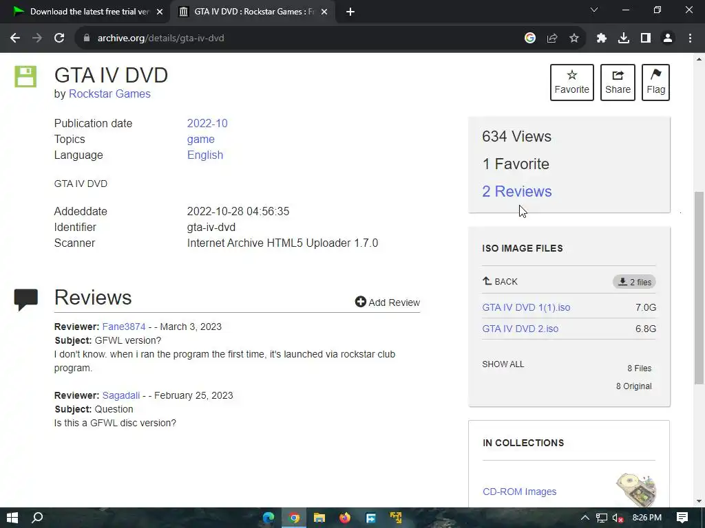705x528 pixels.
Task: Click scrollbar down arrow
Action: [699, 501]
